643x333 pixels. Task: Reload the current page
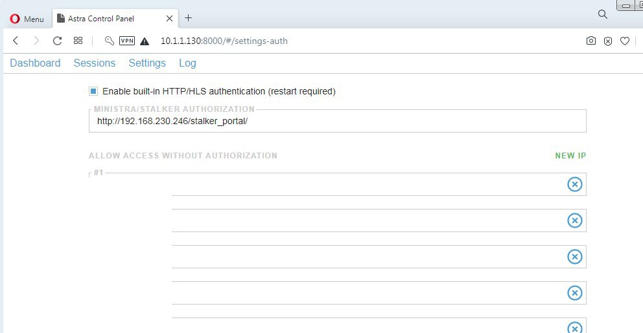58,41
